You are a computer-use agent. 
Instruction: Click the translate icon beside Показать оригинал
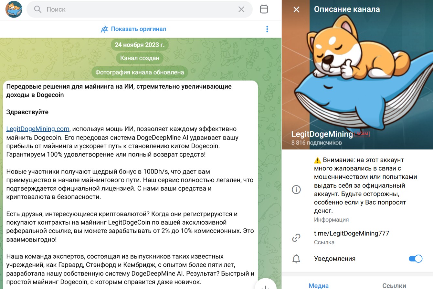(x=104, y=29)
